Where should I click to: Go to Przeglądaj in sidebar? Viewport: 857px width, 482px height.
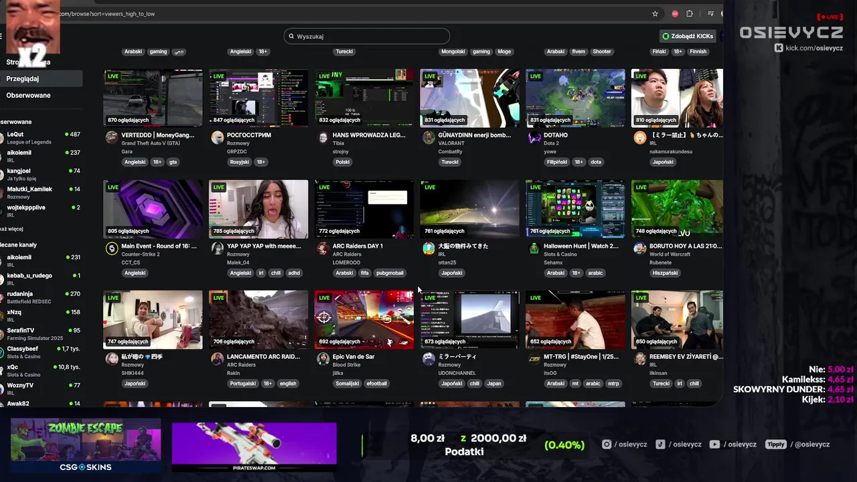point(42,78)
